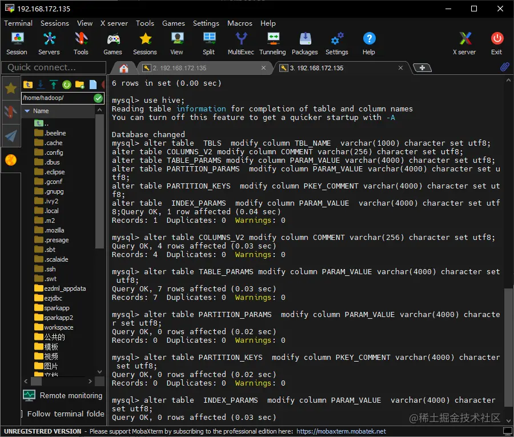Create new file in SFTP browser
The width and height of the screenshot is (514, 437).
click(93, 85)
